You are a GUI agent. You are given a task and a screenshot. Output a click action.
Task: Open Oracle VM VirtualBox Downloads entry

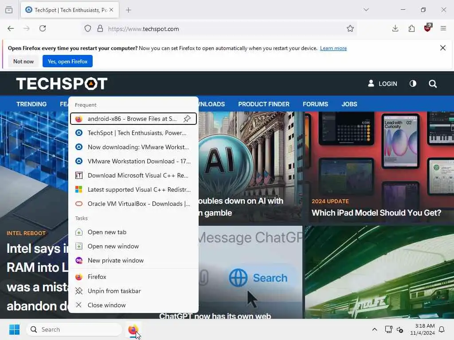pos(133,204)
